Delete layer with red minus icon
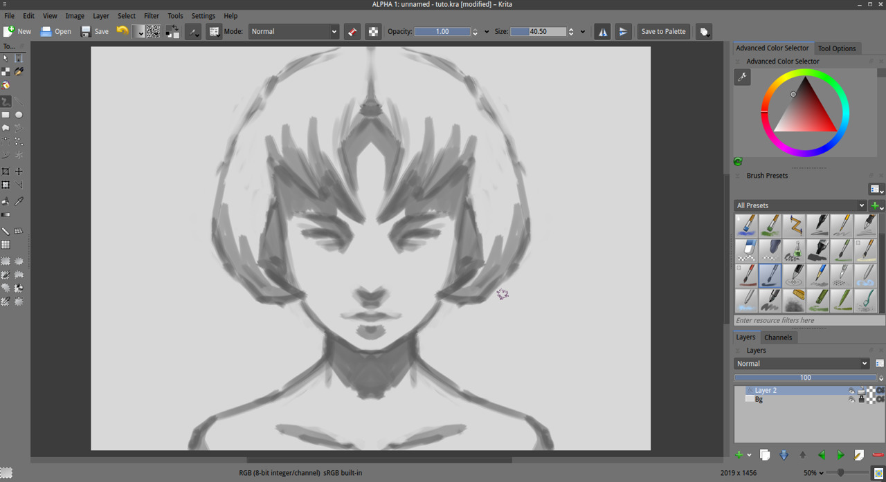Image resolution: width=886 pixels, height=482 pixels. [878, 455]
